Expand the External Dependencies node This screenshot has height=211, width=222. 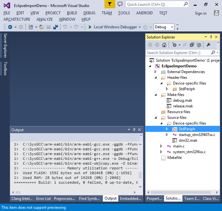point(155,72)
